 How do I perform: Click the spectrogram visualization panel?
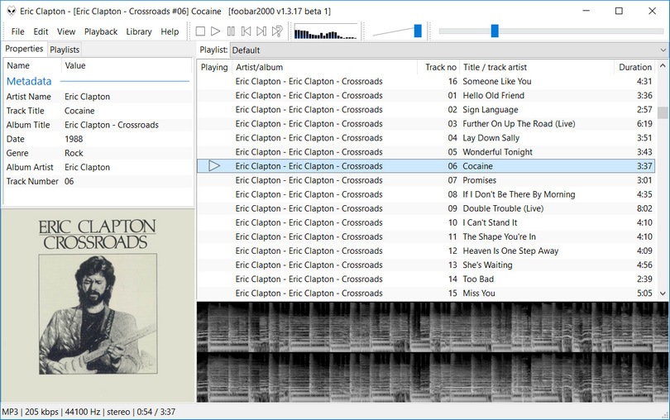pos(433,352)
